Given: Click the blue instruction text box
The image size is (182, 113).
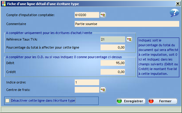Looking at the screenshot, I should coord(158,57).
